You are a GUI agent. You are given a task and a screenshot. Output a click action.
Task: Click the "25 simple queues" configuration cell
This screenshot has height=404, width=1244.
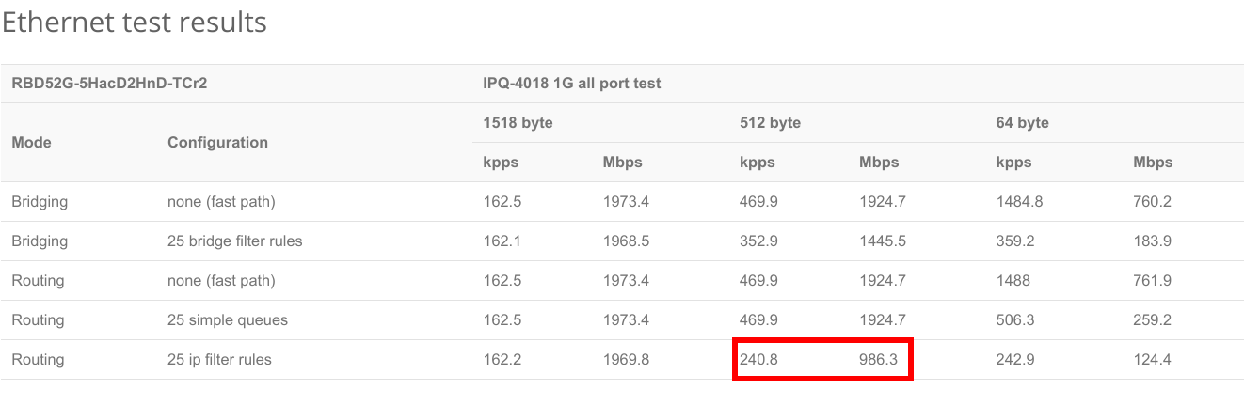click(228, 320)
